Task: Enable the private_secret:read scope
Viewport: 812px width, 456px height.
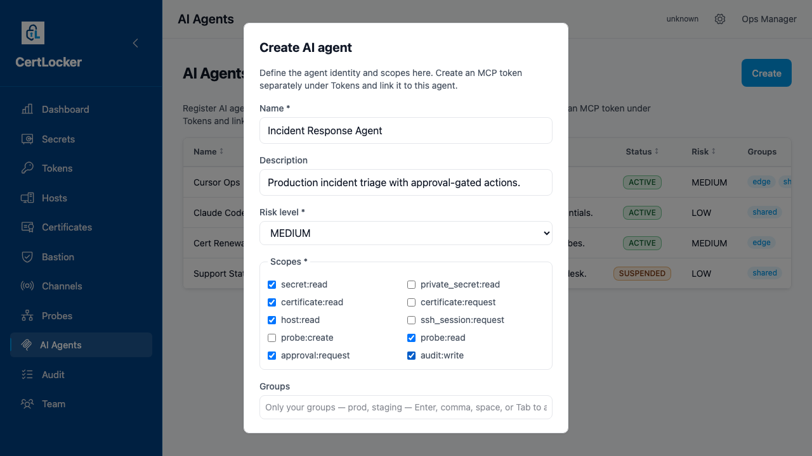Action: [411, 284]
